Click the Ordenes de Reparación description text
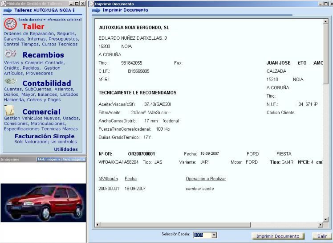This screenshot has height=243, width=333. pos(41,39)
